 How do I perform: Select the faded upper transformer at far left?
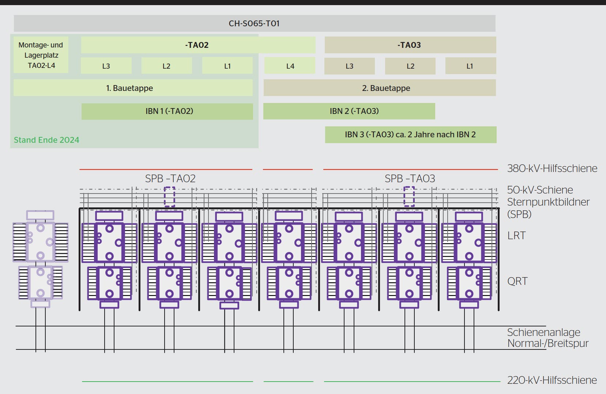41,242
